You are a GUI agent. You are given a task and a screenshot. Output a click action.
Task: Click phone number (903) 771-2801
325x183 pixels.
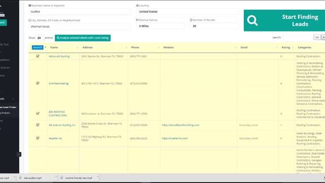[x=138, y=56]
